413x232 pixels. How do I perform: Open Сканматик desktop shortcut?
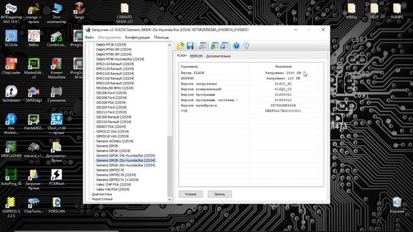56,93
